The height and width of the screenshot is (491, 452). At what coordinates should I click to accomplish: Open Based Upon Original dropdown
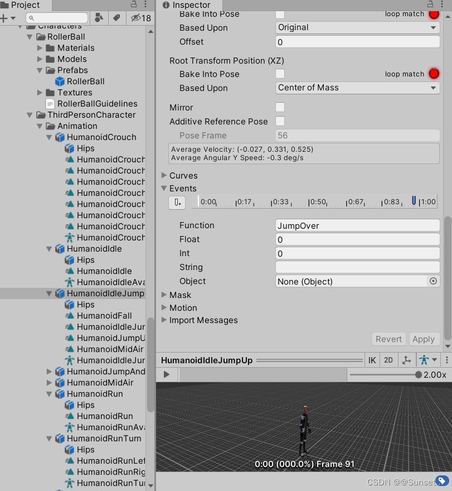358,27
